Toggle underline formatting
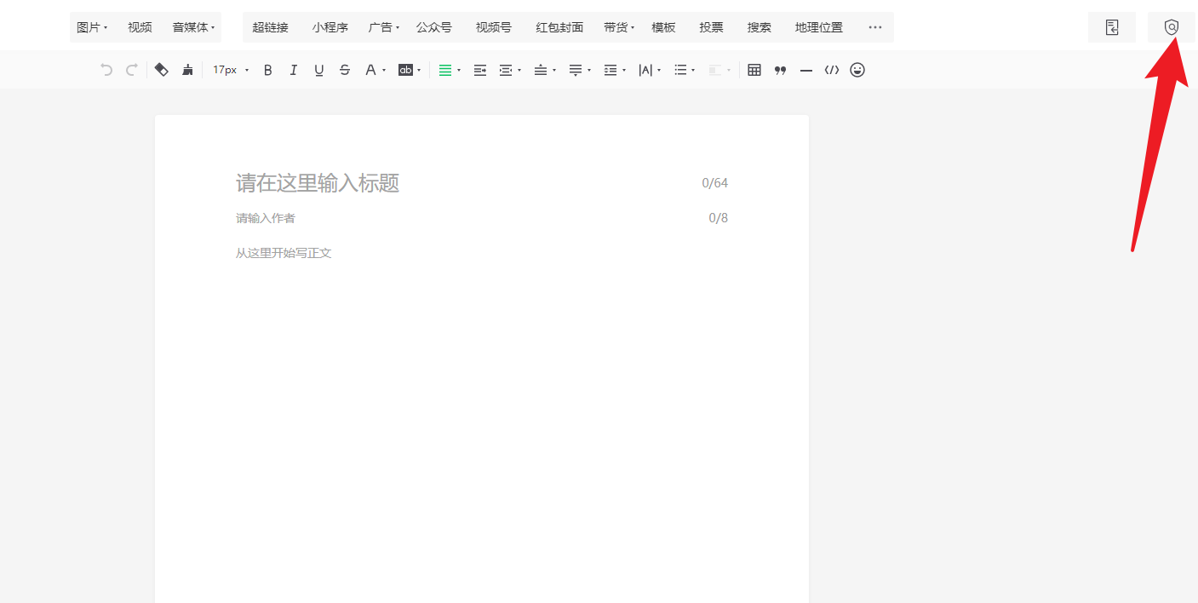 (x=318, y=70)
